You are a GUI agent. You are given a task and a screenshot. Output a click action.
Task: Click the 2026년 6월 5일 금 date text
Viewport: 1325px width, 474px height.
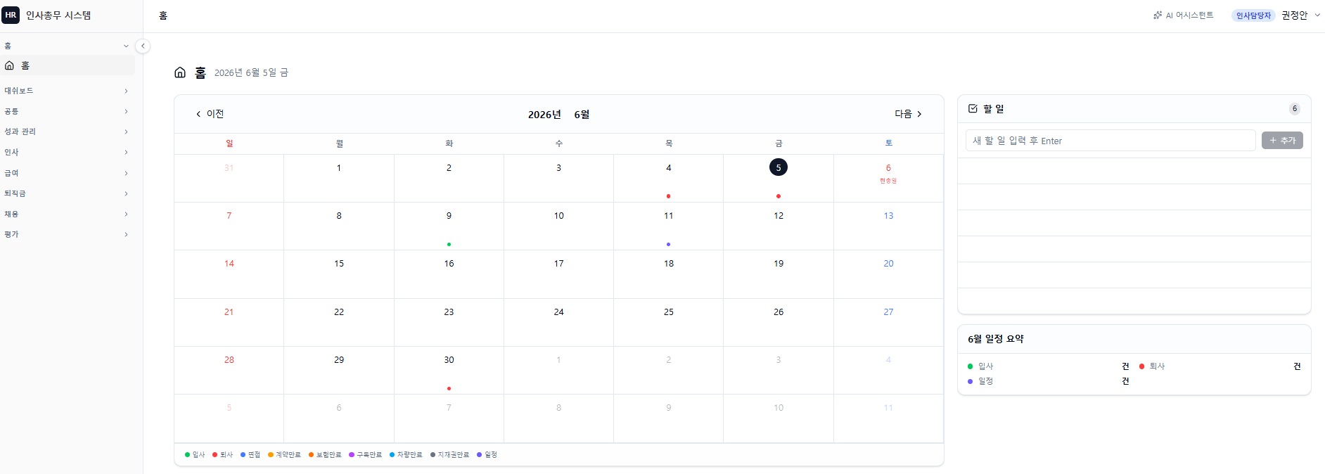251,72
